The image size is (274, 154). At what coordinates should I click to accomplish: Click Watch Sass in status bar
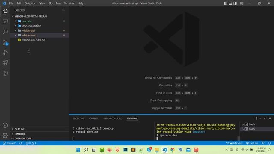tap(234, 143)
